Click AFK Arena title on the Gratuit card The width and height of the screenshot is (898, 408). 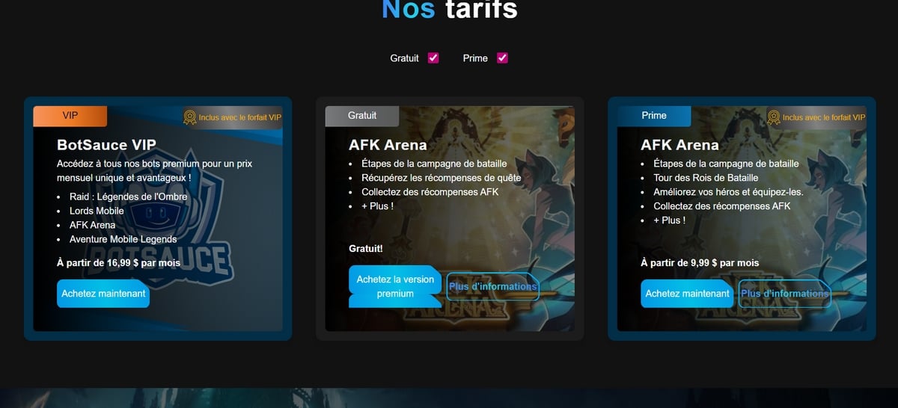click(388, 145)
